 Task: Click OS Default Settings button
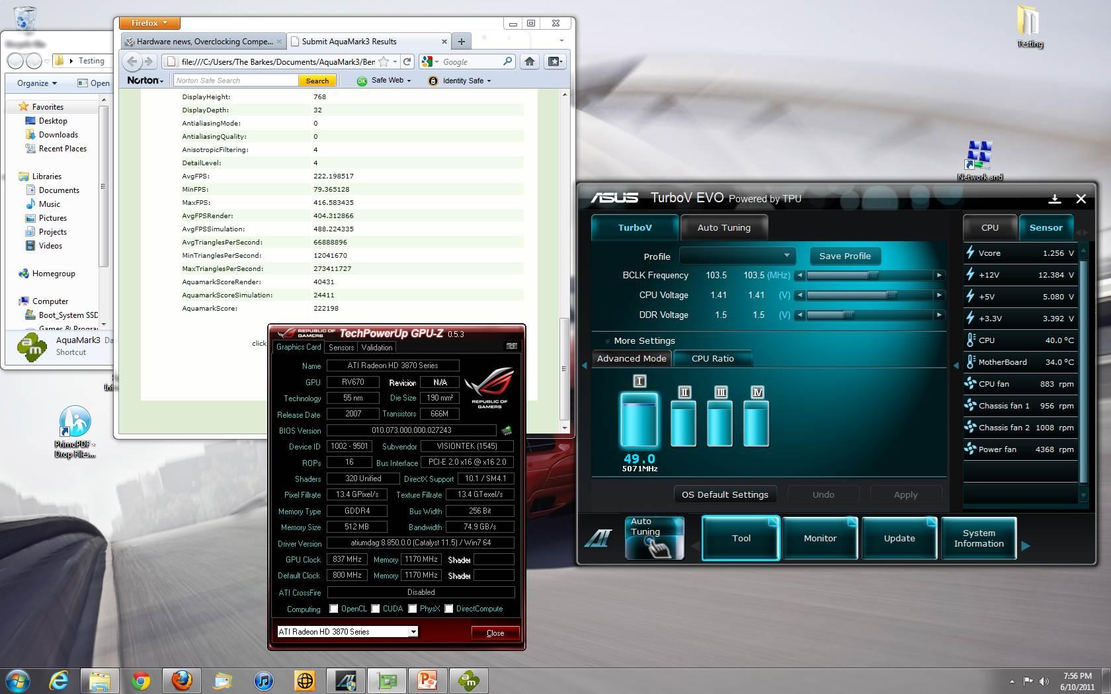coord(725,494)
